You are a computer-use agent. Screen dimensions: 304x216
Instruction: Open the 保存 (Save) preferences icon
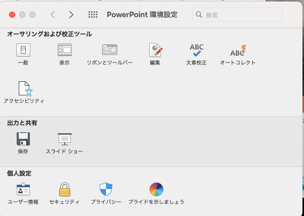23,139
